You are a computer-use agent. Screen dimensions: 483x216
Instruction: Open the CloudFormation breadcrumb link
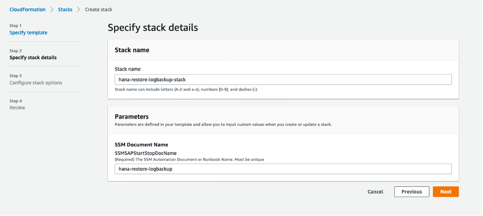[x=27, y=9]
